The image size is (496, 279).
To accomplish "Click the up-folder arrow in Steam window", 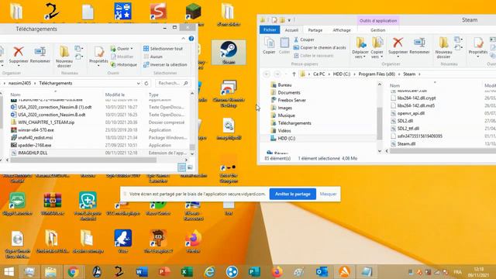I will (294, 74).
